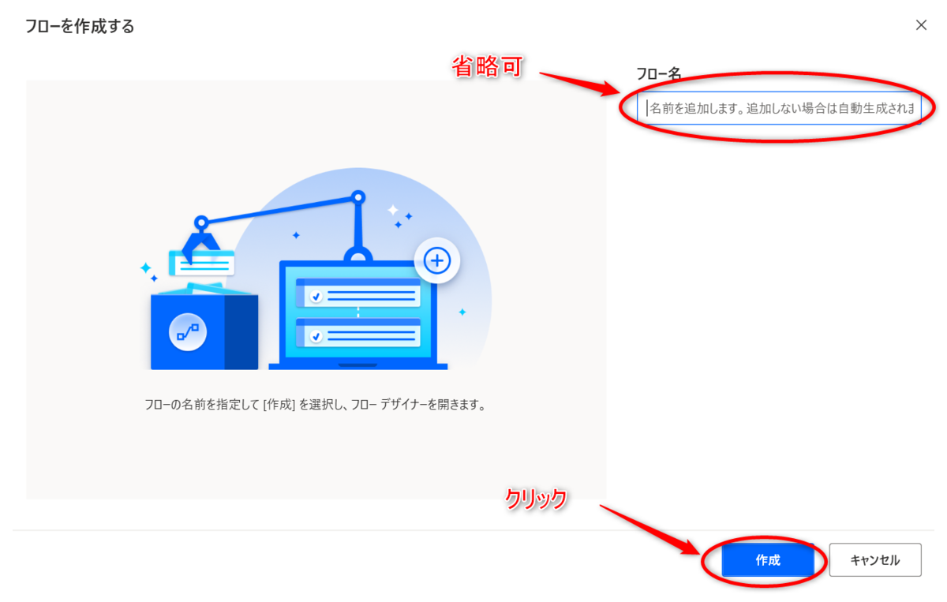The image size is (947, 602).
Task: Close the フローを作成する dialog with the X
Action: (x=921, y=24)
